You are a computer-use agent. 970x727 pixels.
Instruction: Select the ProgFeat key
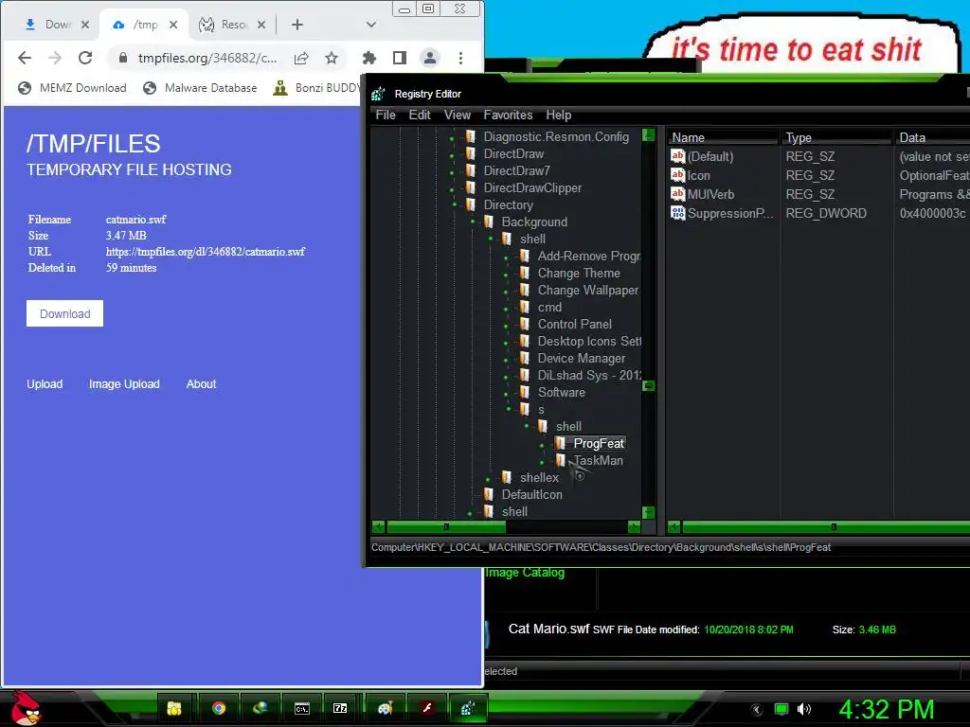coord(599,443)
